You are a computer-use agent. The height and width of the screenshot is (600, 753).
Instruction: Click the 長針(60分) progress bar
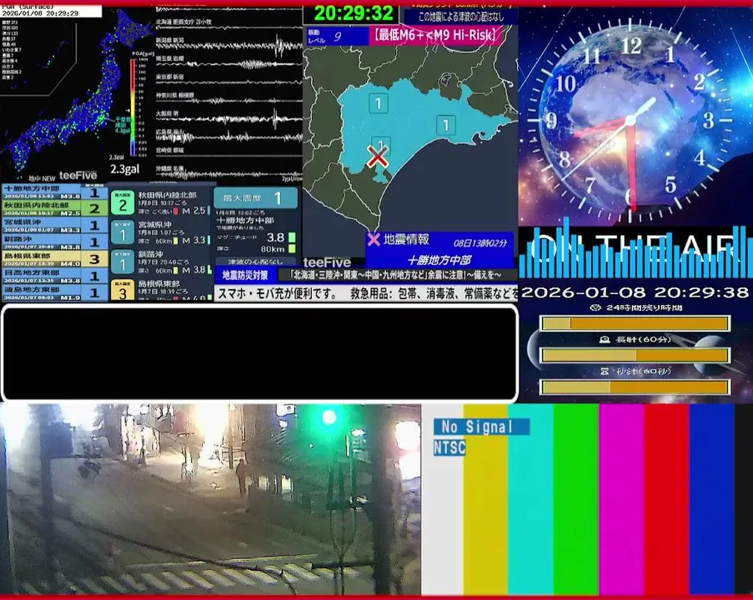pos(635,355)
